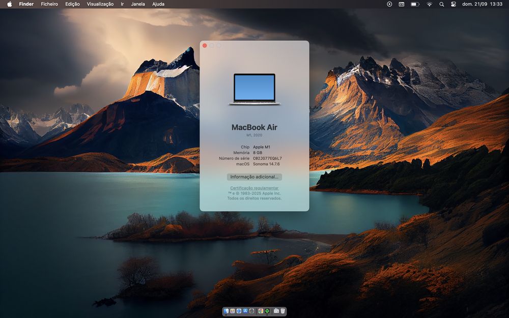
Task: Open Finder from the Dock
Action: click(x=227, y=311)
